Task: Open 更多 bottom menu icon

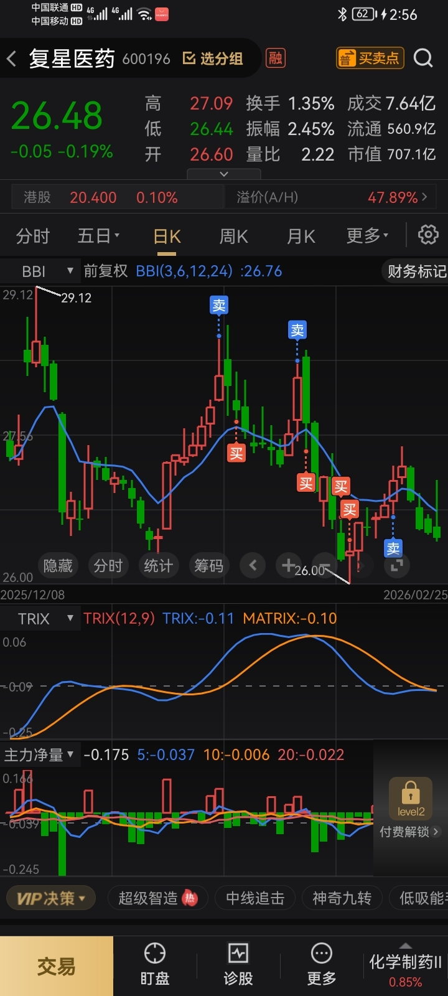Action: click(x=322, y=965)
